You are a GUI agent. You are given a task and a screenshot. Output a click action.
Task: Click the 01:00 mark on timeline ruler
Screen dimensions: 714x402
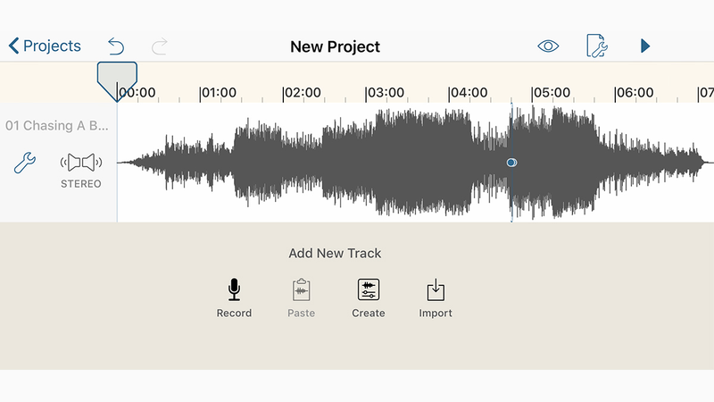coord(219,93)
